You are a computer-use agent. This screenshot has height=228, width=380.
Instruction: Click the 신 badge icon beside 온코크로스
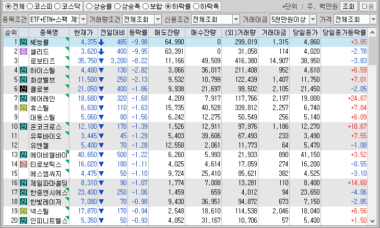point(23,126)
